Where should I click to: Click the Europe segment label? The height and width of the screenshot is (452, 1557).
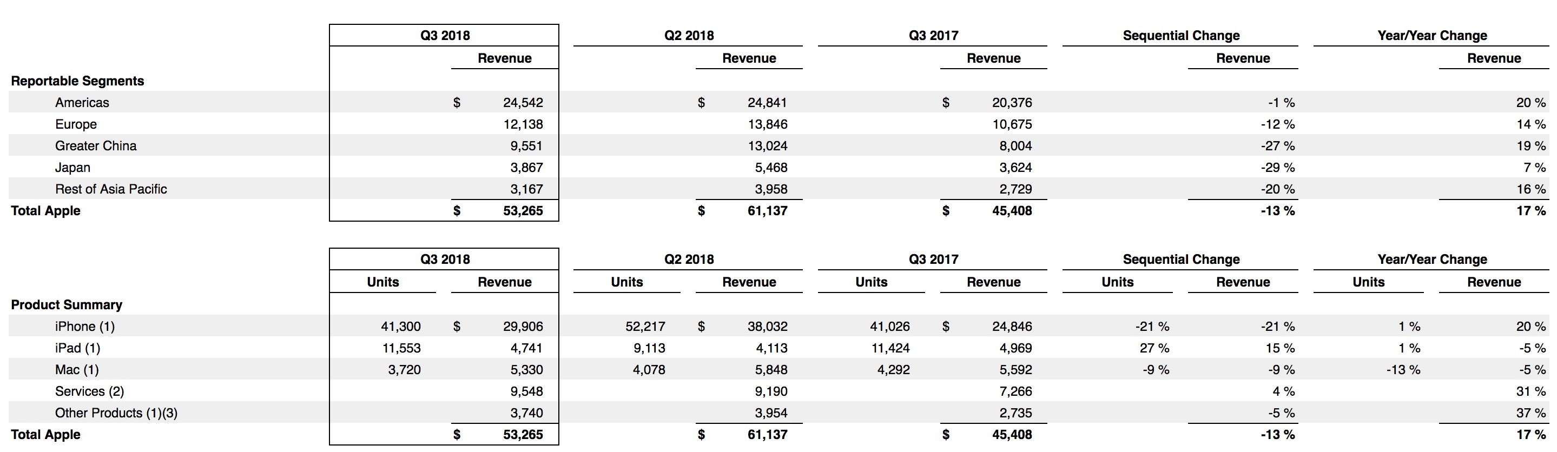click(76, 124)
